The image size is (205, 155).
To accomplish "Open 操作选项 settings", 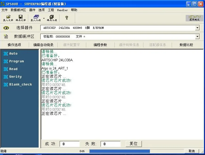I will pos(14,45).
